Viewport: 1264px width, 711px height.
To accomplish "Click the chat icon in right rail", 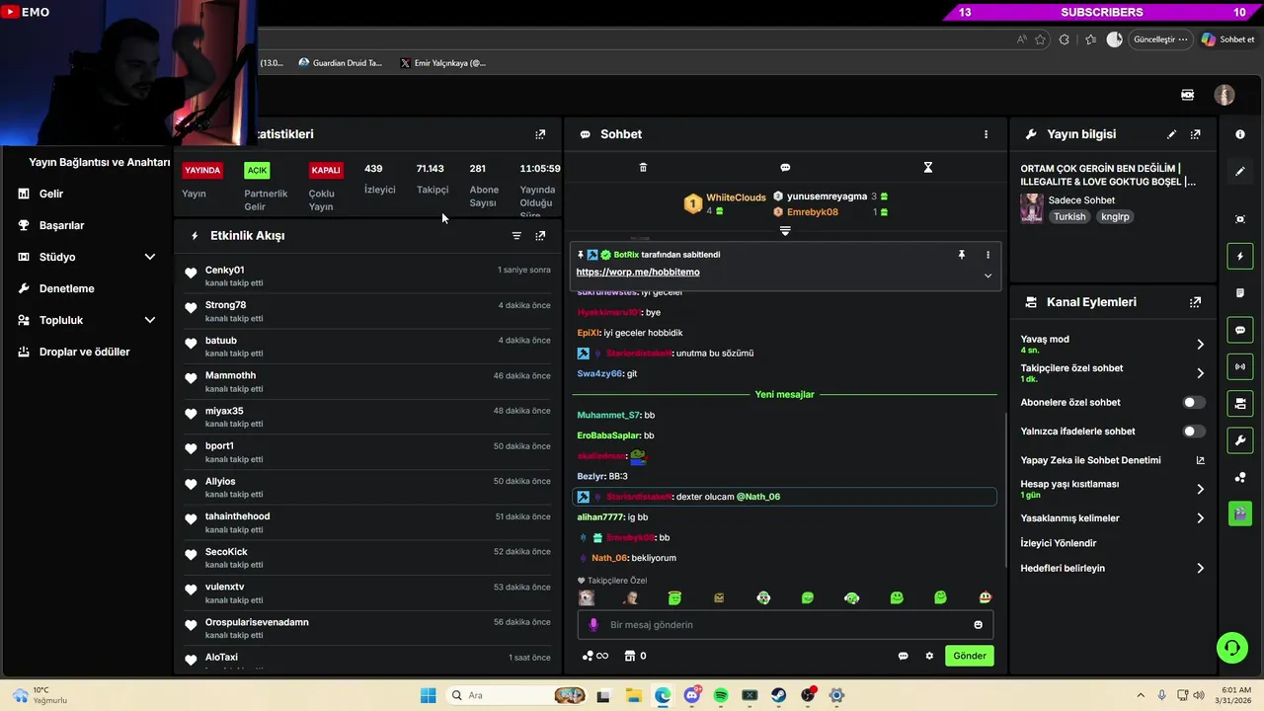I will [x=1240, y=330].
